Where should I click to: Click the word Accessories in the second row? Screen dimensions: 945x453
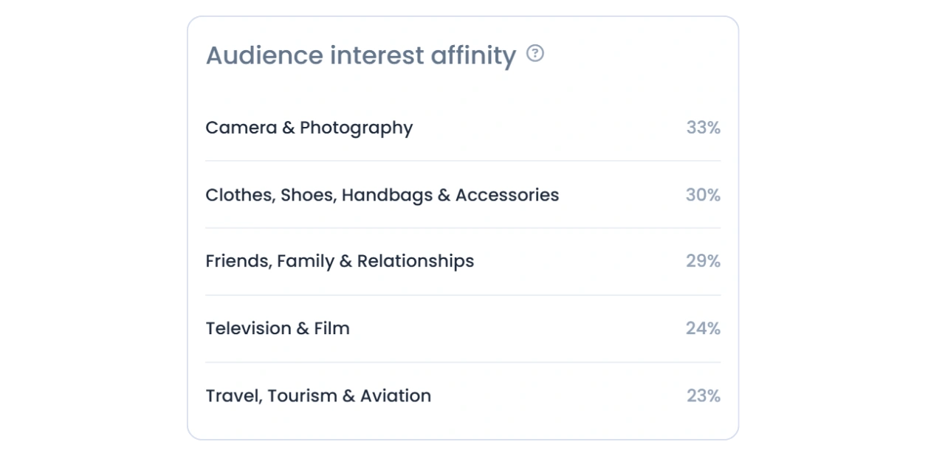pyautogui.click(x=507, y=195)
